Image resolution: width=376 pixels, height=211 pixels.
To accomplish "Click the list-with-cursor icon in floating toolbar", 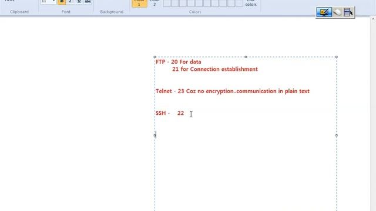I will (348, 12).
